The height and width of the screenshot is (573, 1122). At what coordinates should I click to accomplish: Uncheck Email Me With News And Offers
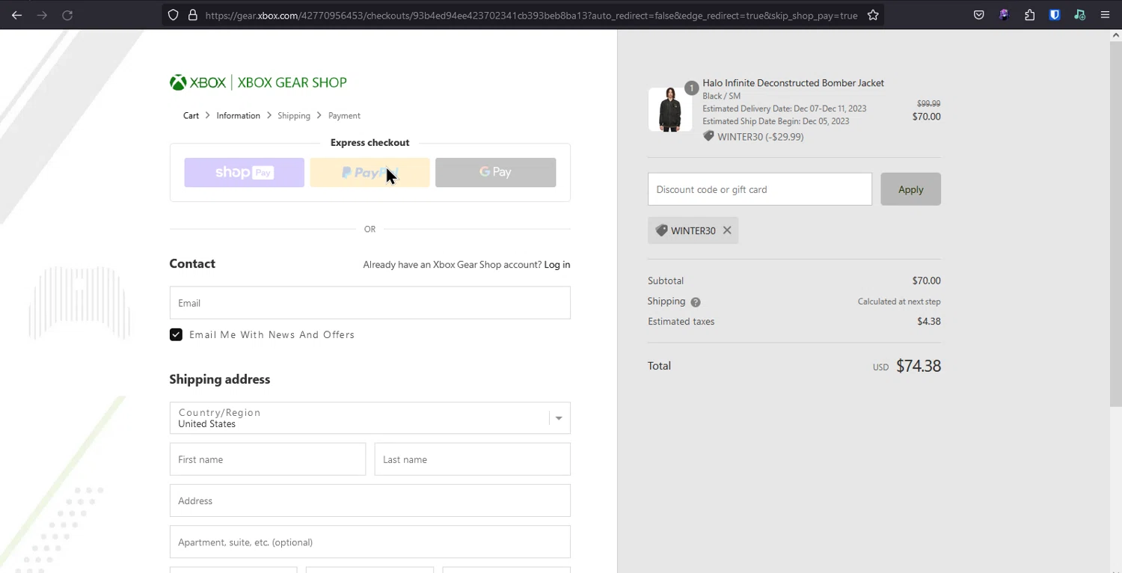(x=176, y=334)
